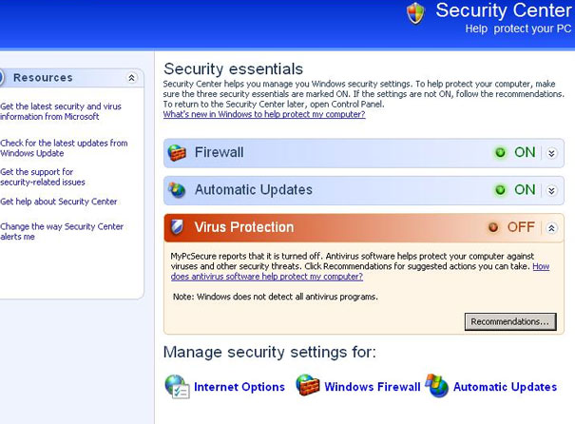Click the green ON indicator for Firewall
Screen dimensions: 575x424
[500, 152]
